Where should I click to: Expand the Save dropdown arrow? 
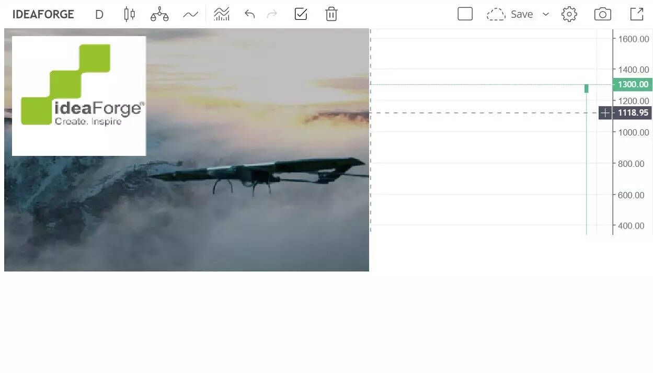pos(546,14)
